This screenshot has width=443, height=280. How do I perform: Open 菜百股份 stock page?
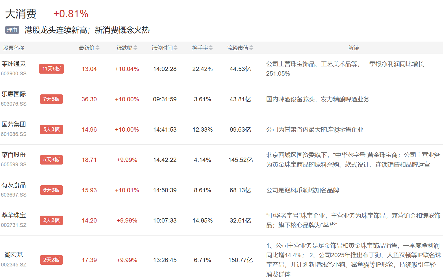click(x=14, y=155)
